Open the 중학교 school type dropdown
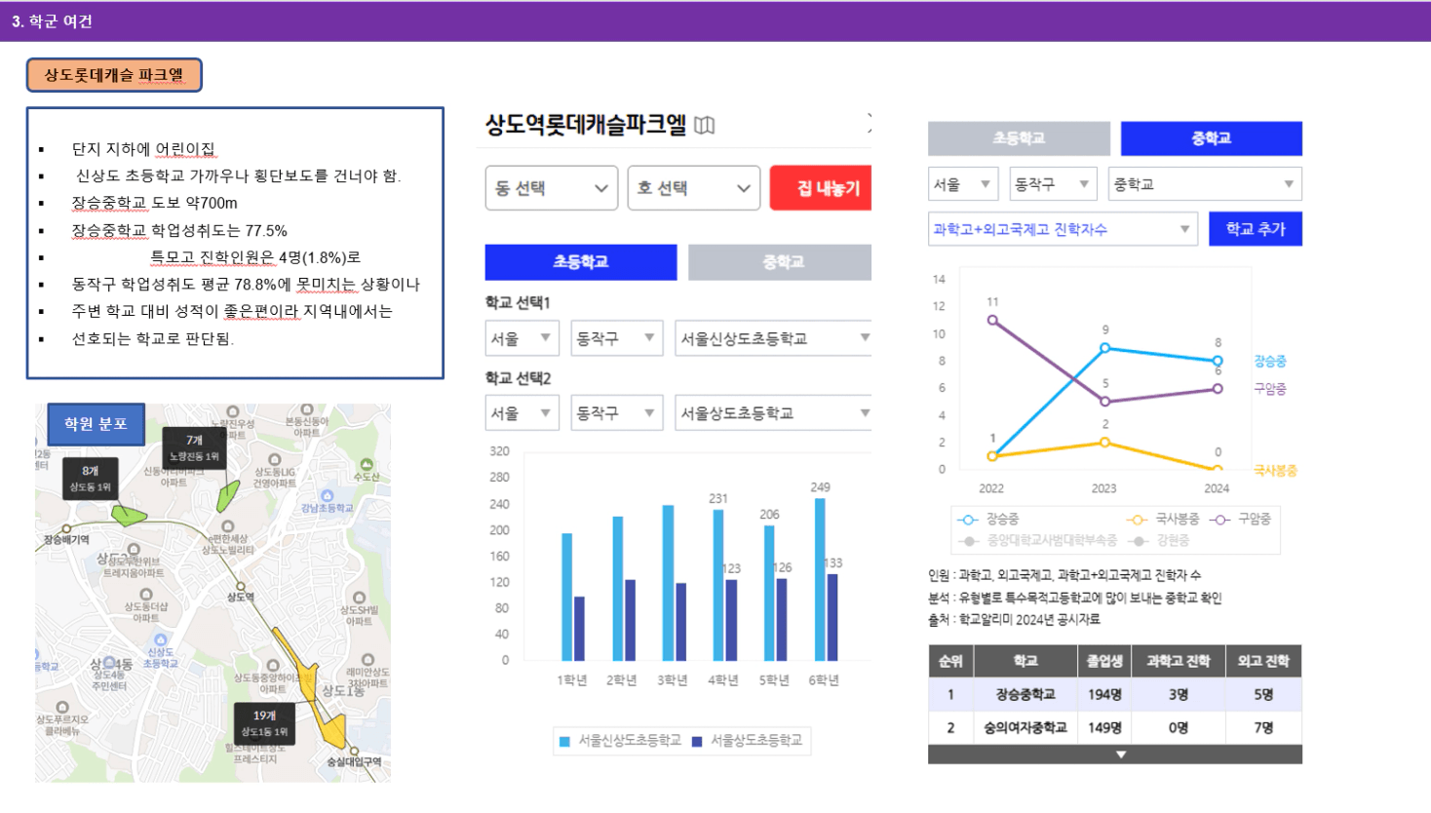The width and height of the screenshot is (1431, 813). [x=1205, y=184]
